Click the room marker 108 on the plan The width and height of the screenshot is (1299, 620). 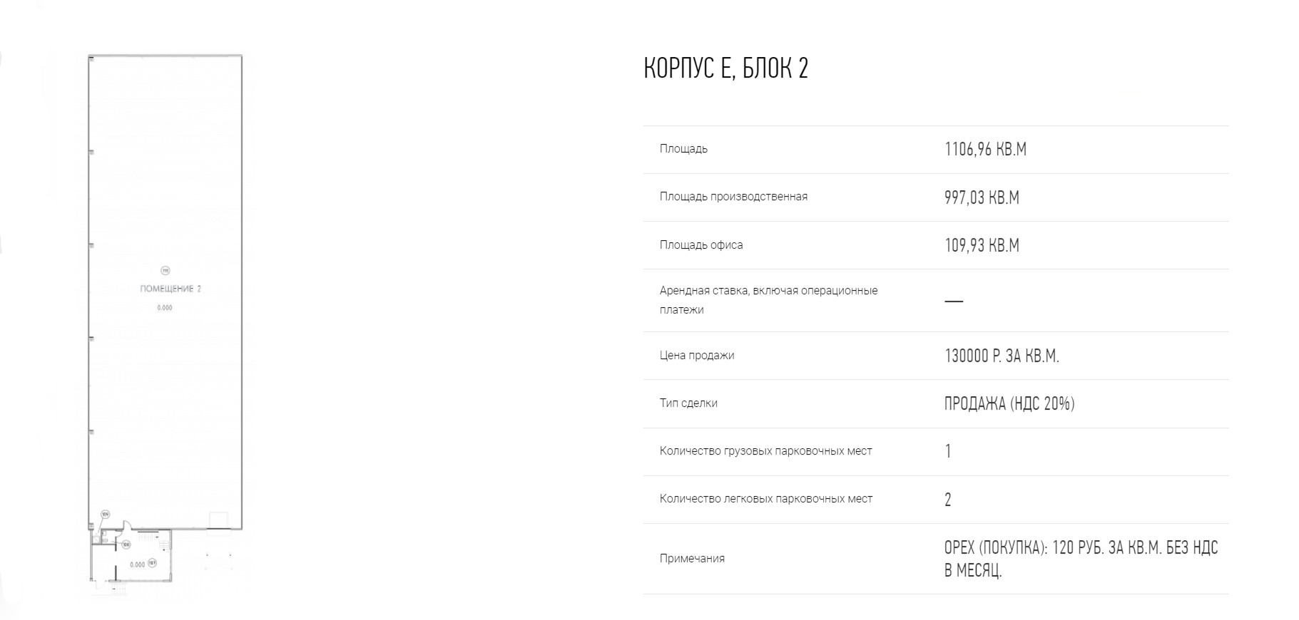coord(126,545)
